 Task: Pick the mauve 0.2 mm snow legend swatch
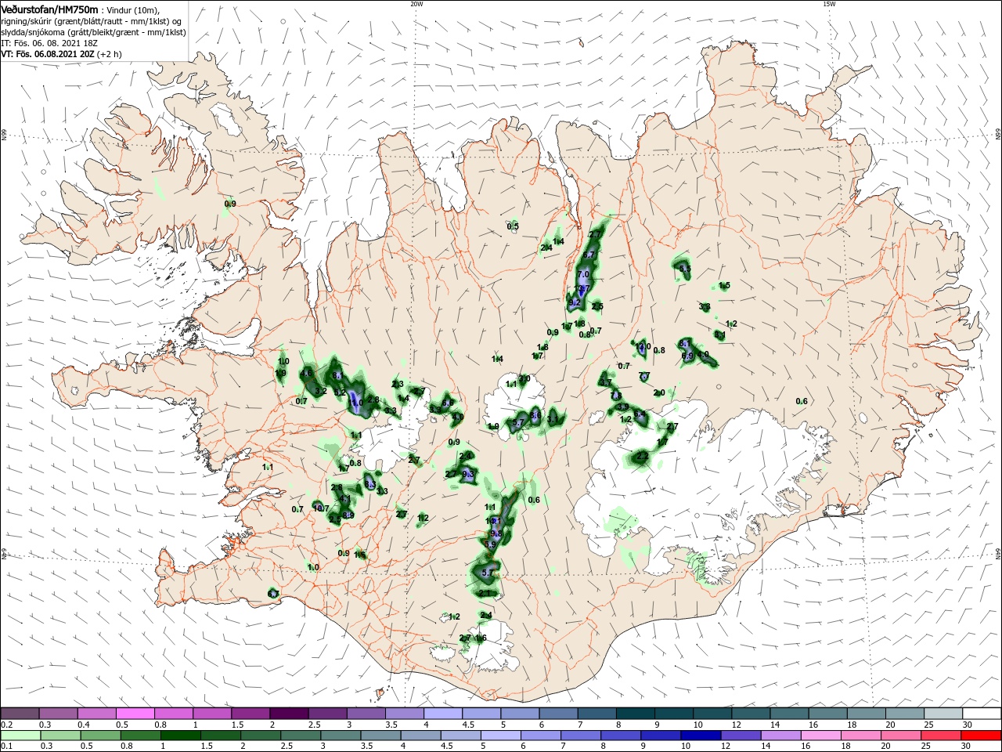click(19, 714)
